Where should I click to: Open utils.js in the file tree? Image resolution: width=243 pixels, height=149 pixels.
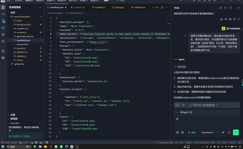click(x=19, y=60)
